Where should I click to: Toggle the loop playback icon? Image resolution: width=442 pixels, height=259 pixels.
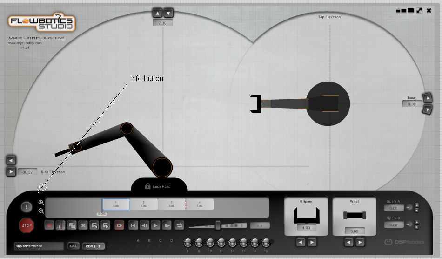[179, 225]
